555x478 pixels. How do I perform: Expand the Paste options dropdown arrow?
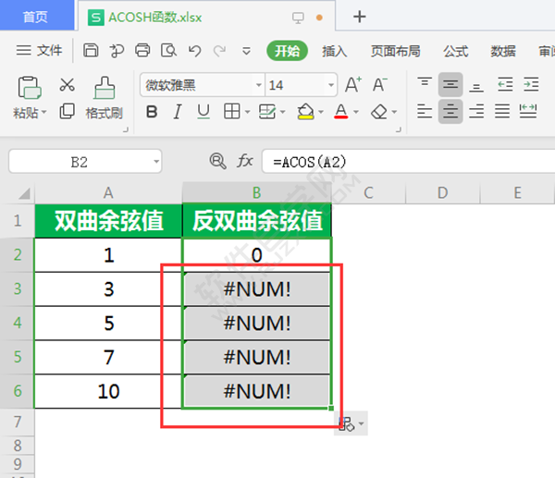point(44,113)
